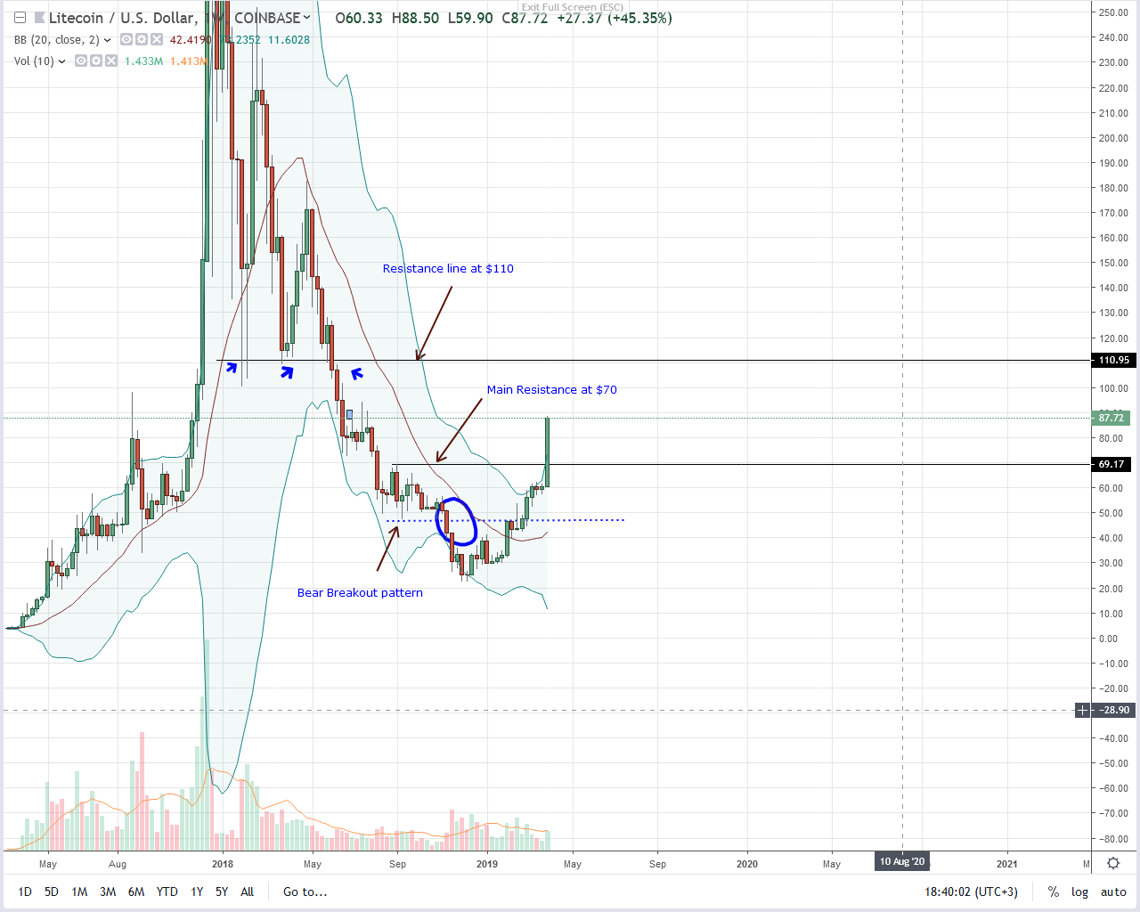The width and height of the screenshot is (1140, 912).
Task: Show All time range
Action: click(248, 892)
